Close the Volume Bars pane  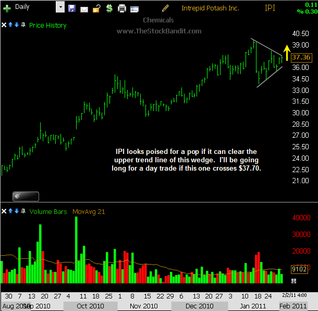pyautogui.click(x=5, y=211)
